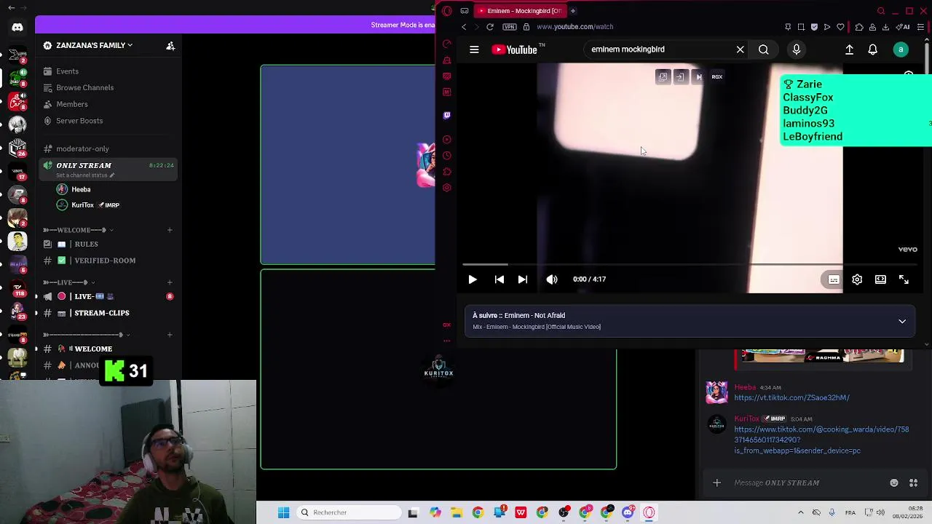Add channel to WELCOME category
The width and height of the screenshot is (932, 524).
pos(170,230)
